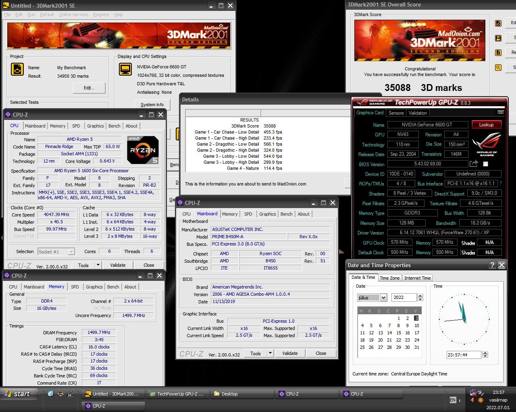Open the Start menu
The image size is (516, 412).
point(19,394)
